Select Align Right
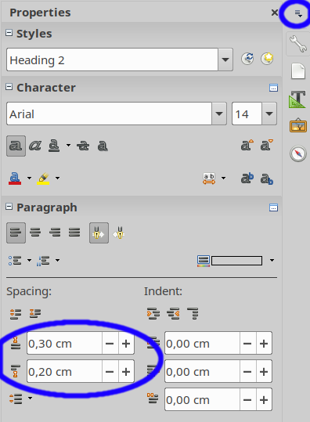 click(55, 233)
